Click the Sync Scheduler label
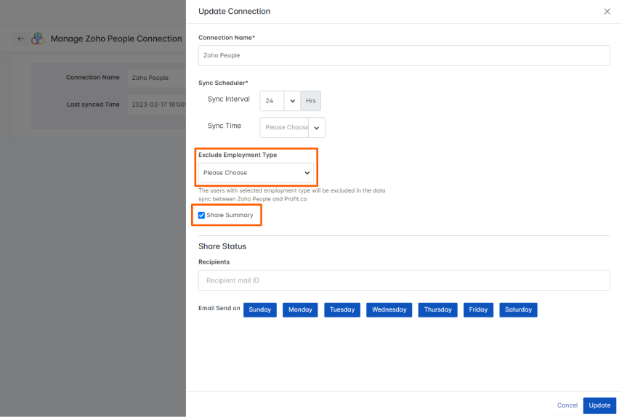 (x=223, y=83)
